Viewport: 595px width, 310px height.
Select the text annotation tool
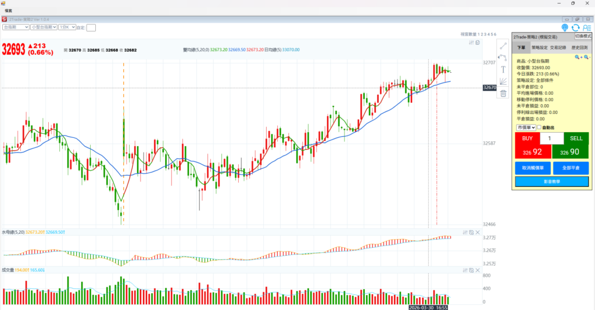(503, 69)
